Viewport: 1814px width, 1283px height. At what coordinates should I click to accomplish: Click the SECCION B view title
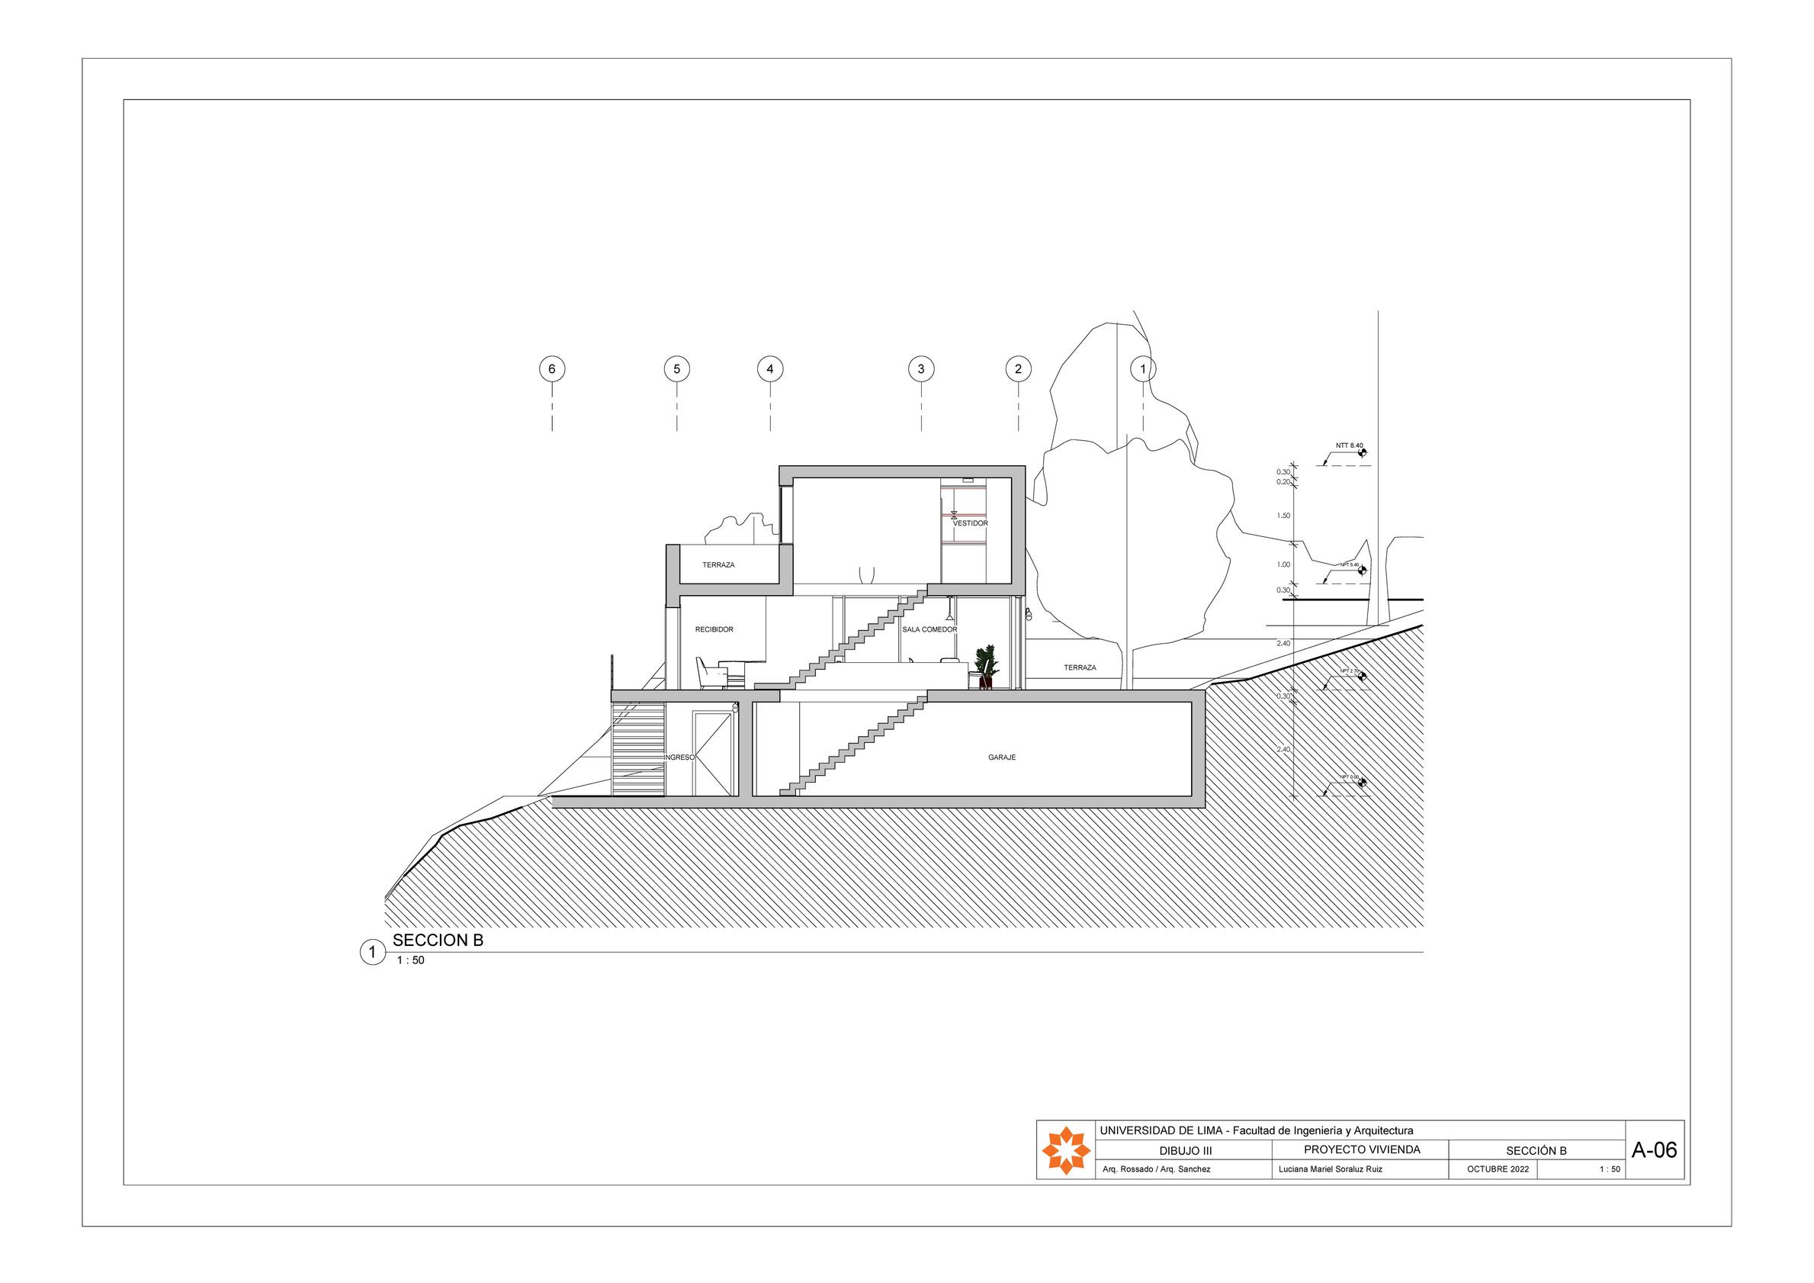click(x=437, y=941)
